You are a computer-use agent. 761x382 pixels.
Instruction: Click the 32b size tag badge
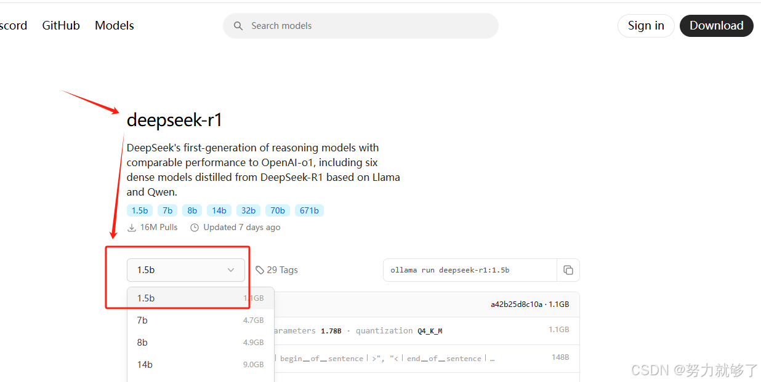pyautogui.click(x=248, y=210)
